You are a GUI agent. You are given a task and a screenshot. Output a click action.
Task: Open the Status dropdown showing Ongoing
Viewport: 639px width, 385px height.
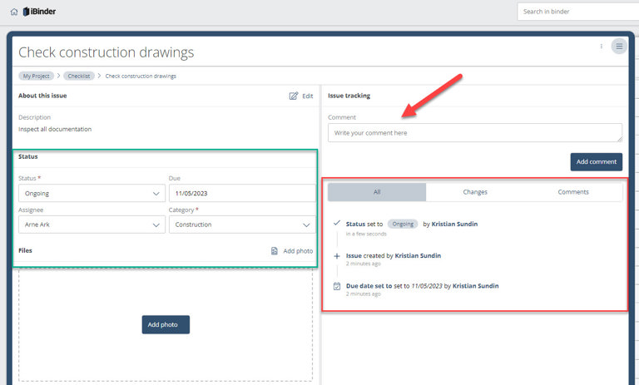point(92,193)
